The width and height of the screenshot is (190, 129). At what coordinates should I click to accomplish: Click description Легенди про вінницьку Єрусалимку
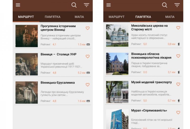click(x=62, y=93)
